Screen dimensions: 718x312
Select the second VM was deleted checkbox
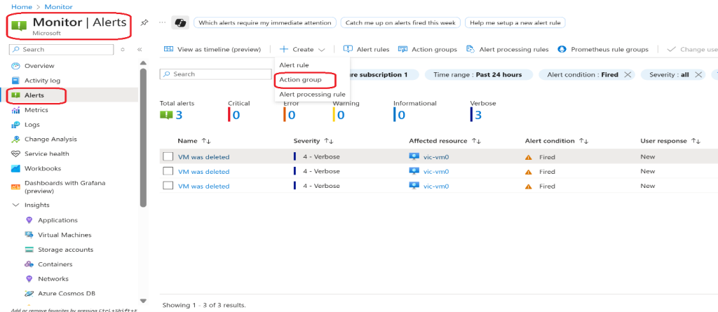(168, 171)
